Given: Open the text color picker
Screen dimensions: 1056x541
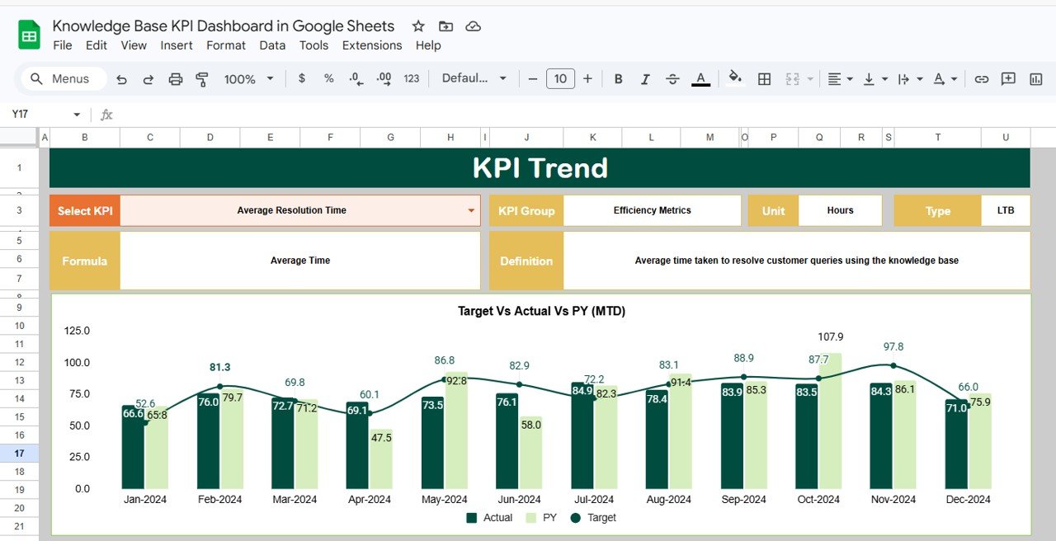Looking at the screenshot, I should tap(700, 78).
